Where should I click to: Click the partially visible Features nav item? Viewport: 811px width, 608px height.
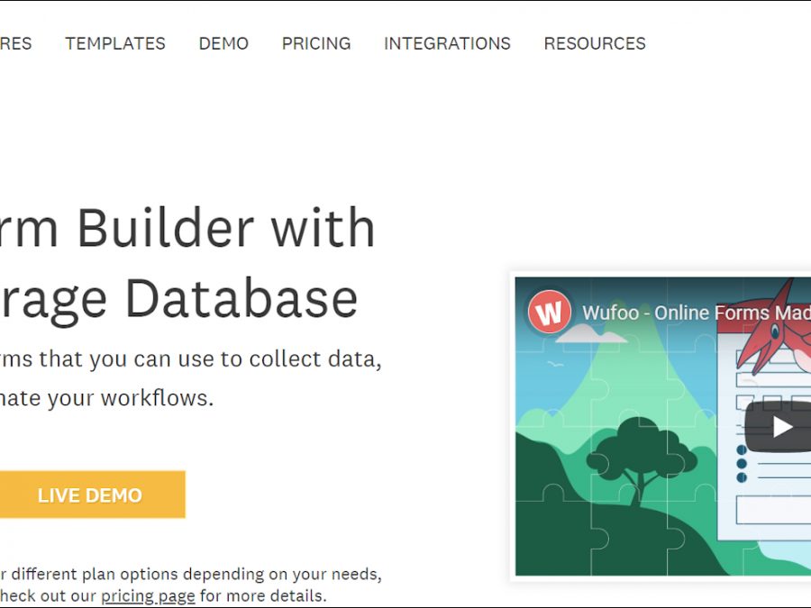tap(14, 43)
